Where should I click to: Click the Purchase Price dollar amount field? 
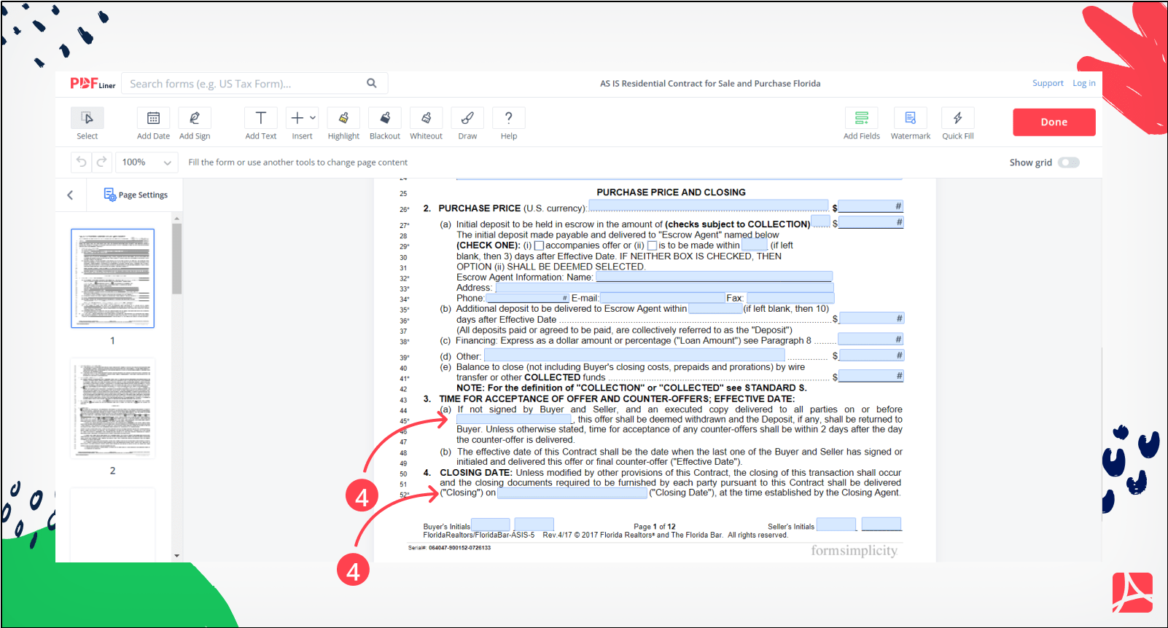[871, 207]
